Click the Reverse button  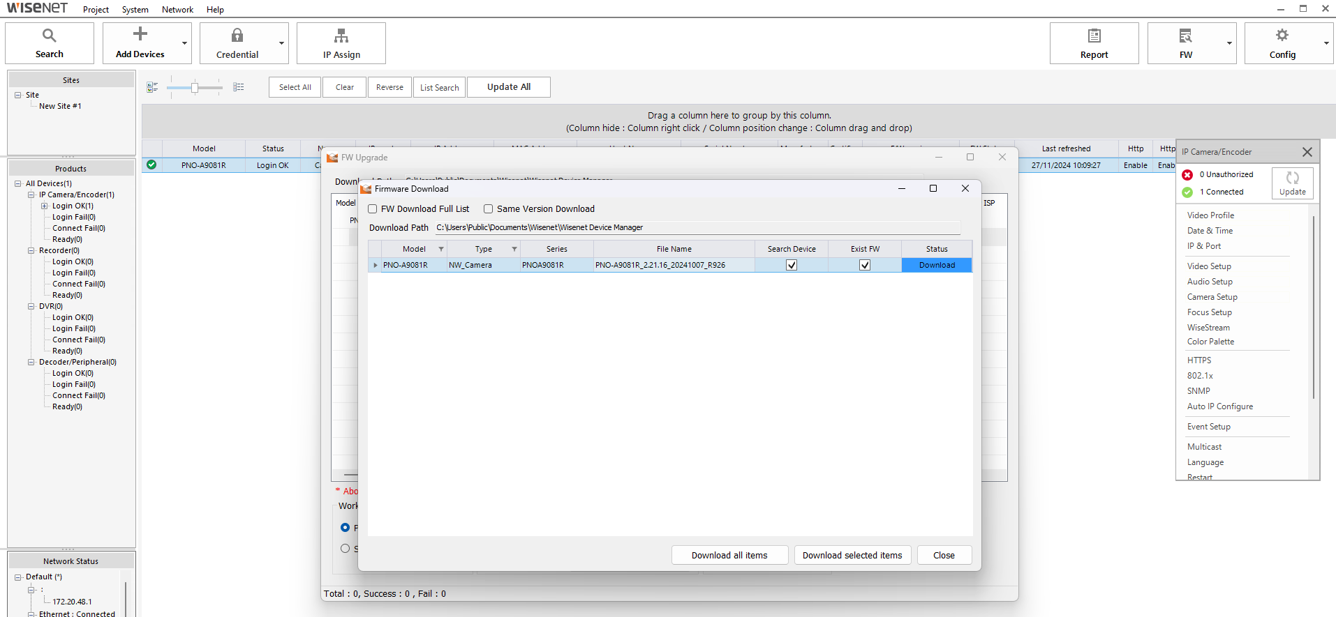coord(389,87)
